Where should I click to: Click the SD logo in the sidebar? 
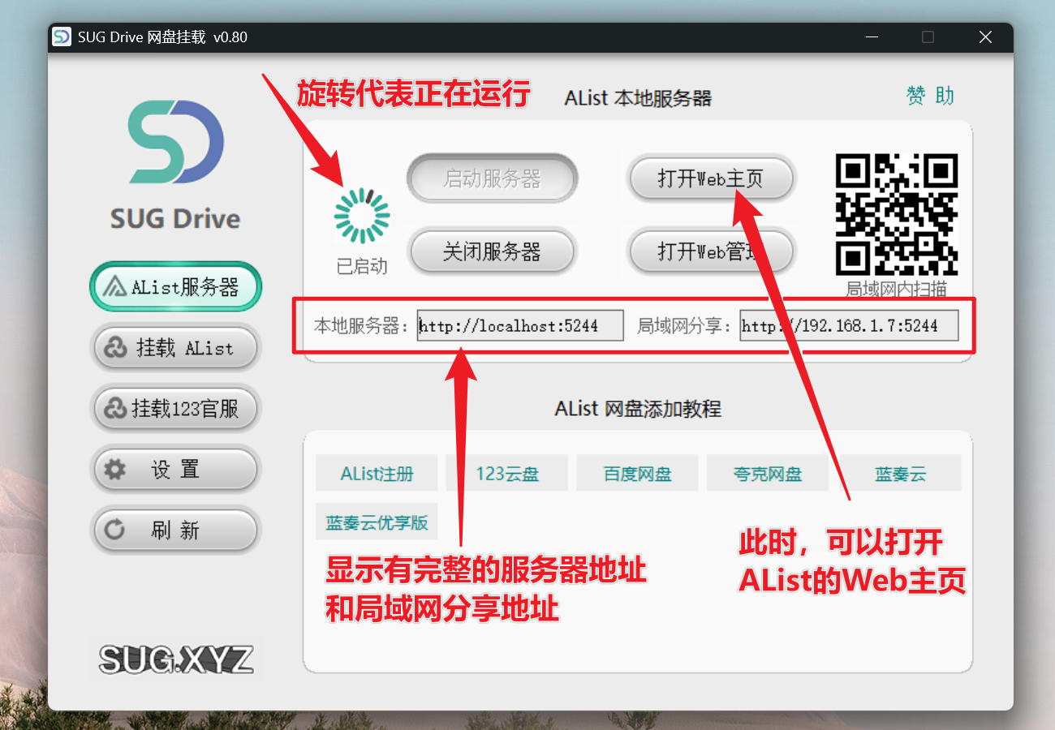click(x=175, y=142)
